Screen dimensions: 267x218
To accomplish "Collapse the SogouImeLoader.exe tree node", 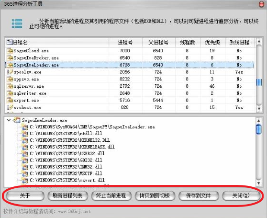I will pyautogui.click(x=9, y=120).
